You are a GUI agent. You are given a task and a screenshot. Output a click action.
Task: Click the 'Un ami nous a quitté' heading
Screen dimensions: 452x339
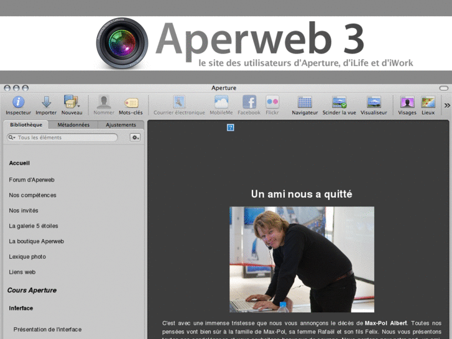302,194
